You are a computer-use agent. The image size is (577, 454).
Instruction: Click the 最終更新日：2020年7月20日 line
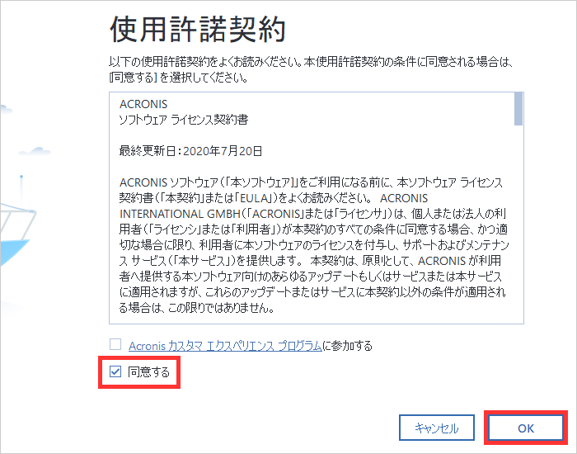[x=190, y=151]
